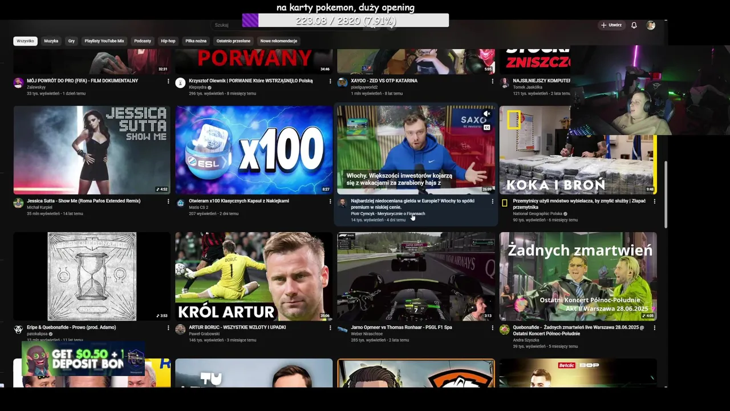
Task: Select the Ostatnio przesłane chip
Action: pyautogui.click(x=233, y=41)
